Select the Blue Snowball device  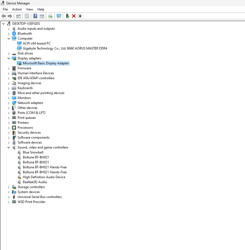pos(33,152)
